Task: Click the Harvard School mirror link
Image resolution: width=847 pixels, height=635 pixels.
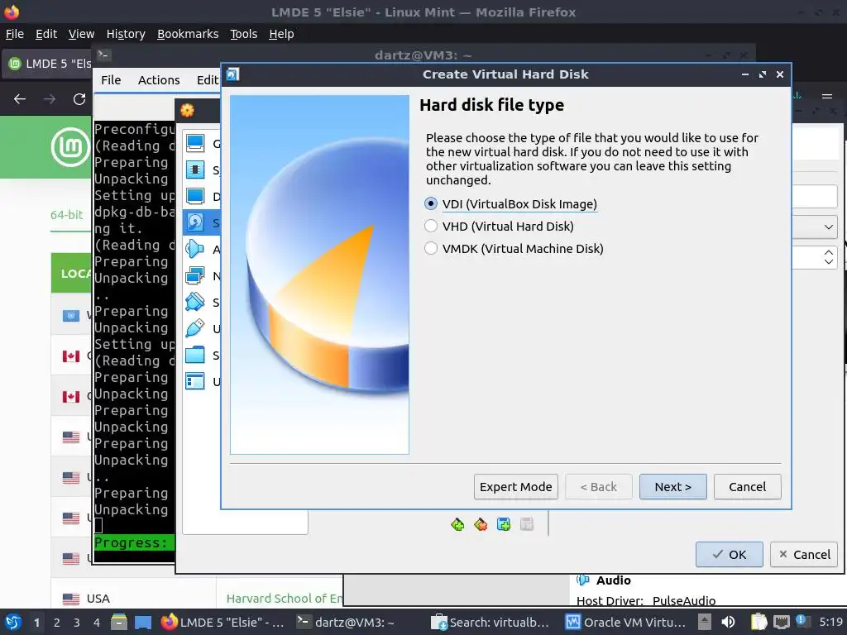Action: pyautogui.click(x=285, y=599)
